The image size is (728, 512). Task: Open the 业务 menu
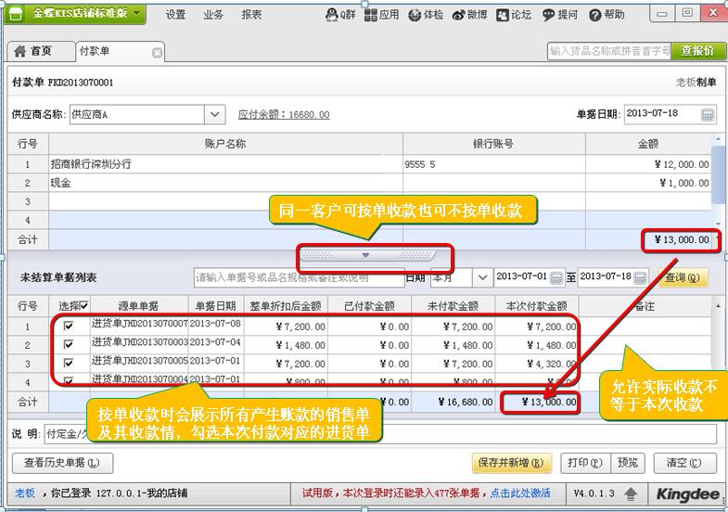[213, 15]
